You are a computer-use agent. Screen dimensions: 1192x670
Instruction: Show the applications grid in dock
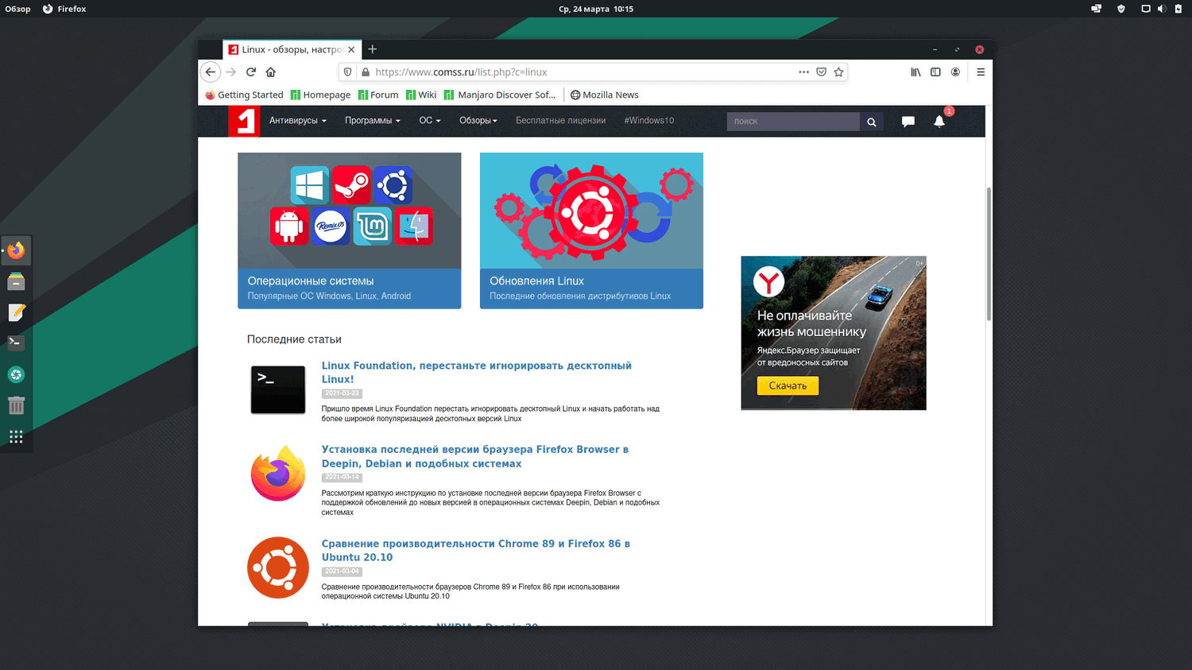coord(16,436)
